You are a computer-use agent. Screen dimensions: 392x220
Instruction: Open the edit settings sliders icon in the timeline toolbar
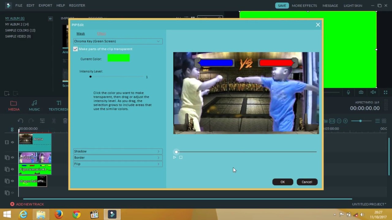tap(42, 121)
